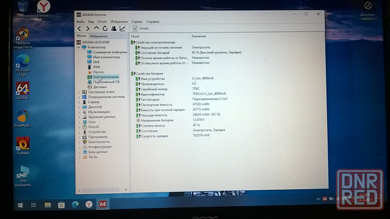Viewport: 390px width, 219px height.
Task: Refresh the AIDA64 page
Action: coord(105,29)
